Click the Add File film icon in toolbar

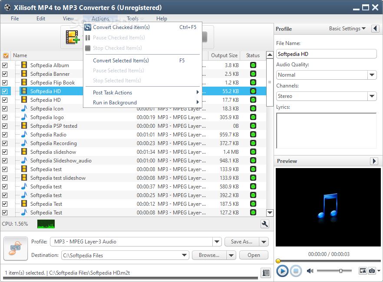pos(72,37)
